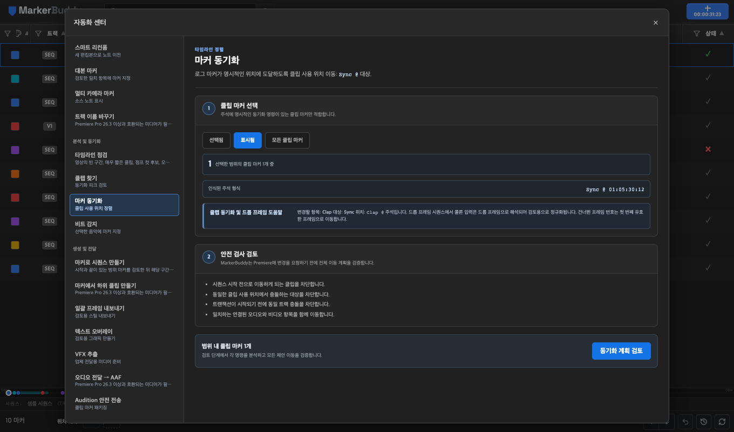
Task: Click the undo icon in the bottom bar
Action: click(685, 421)
